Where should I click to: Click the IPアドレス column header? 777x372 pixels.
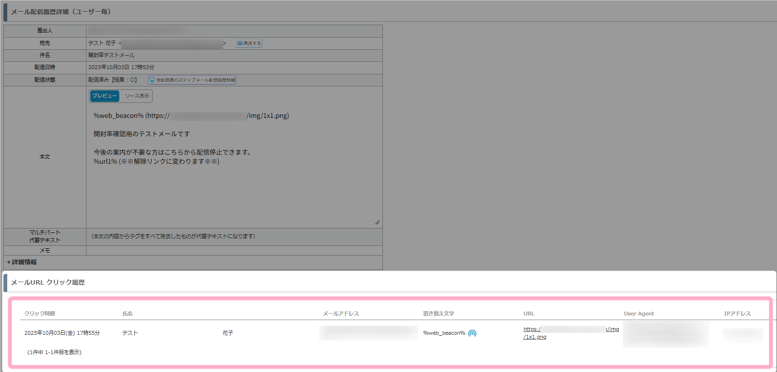pyautogui.click(x=737, y=314)
